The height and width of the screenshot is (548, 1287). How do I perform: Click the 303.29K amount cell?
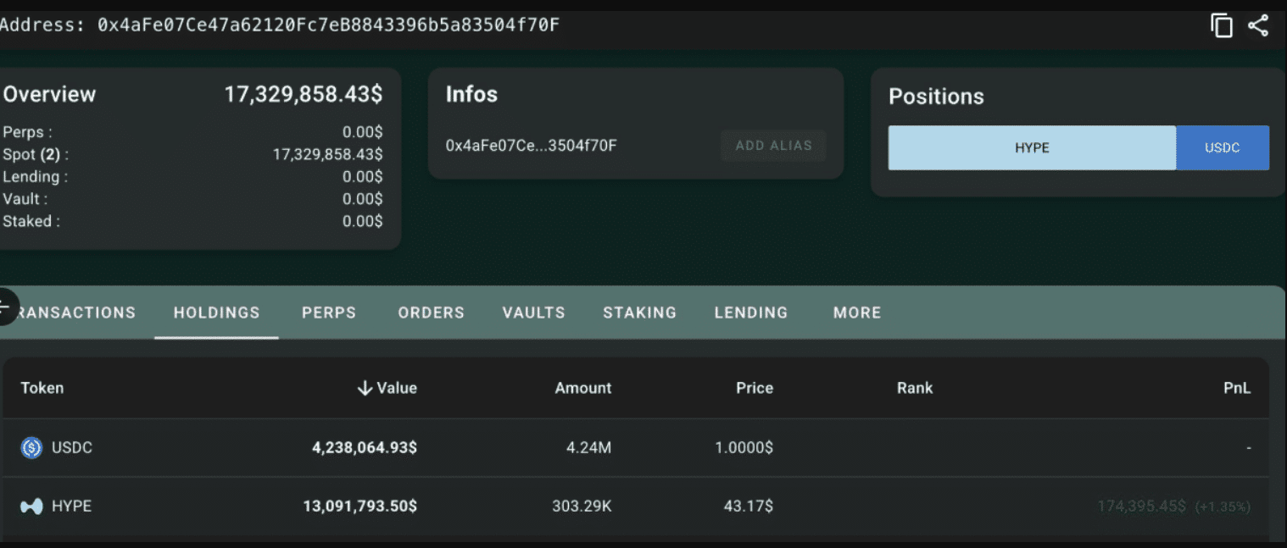tap(582, 506)
